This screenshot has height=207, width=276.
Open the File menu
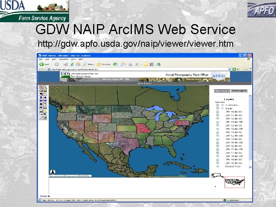tap(41, 59)
